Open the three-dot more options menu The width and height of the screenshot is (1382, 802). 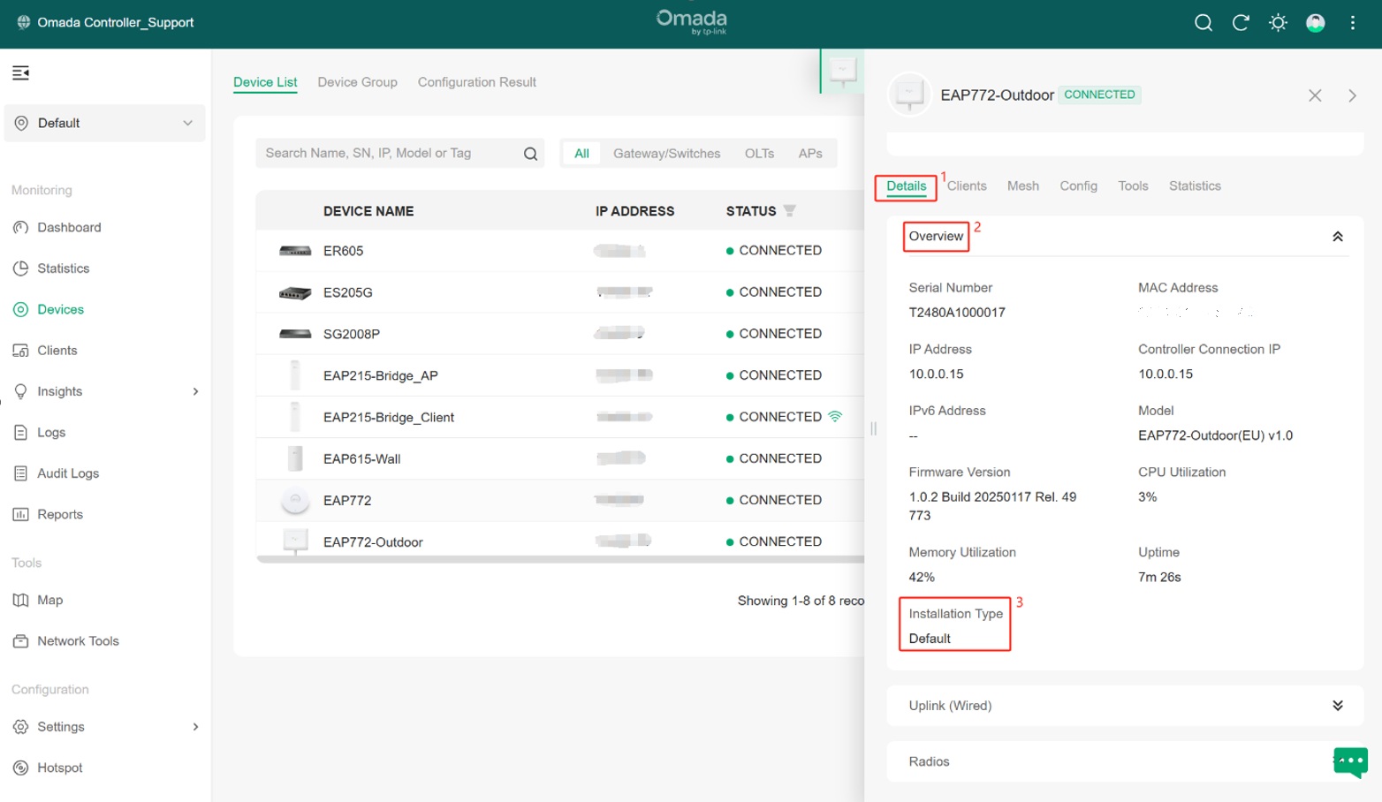point(1353,23)
